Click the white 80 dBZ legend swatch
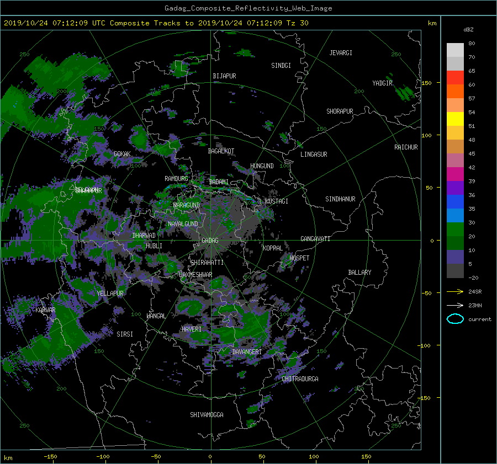Image resolution: width=497 pixels, height=464 pixels. 455,50
